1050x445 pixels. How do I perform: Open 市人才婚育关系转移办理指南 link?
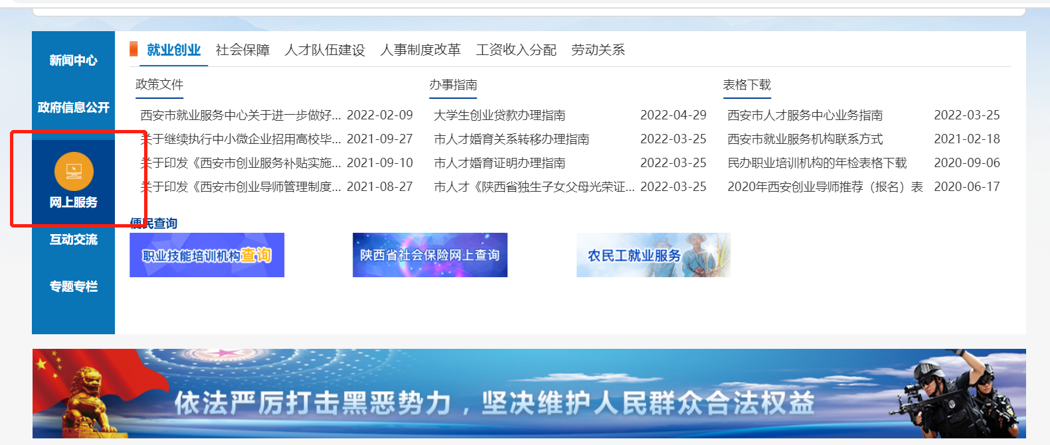(511, 139)
